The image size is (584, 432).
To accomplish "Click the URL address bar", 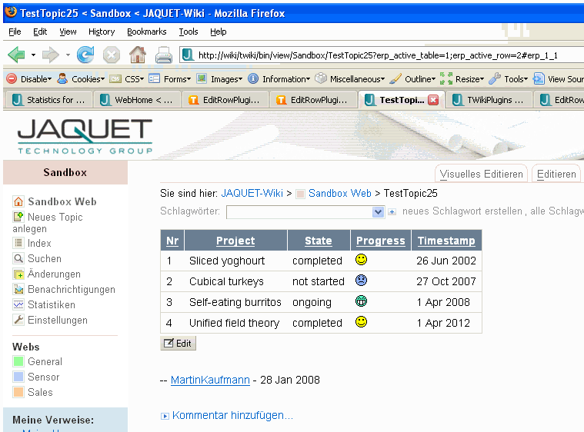I will tap(377, 55).
